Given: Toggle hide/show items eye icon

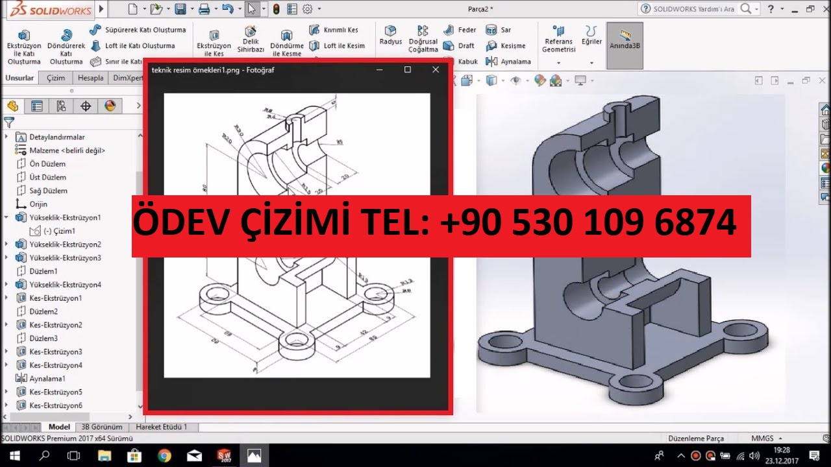Looking at the screenshot, I should pyautogui.click(x=516, y=80).
